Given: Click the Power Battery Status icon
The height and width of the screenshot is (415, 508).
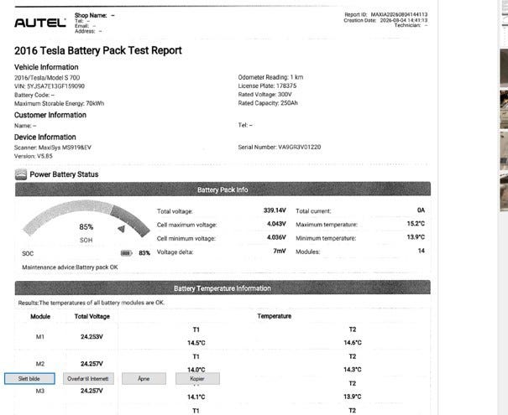Looking at the screenshot, I should 21,174.
